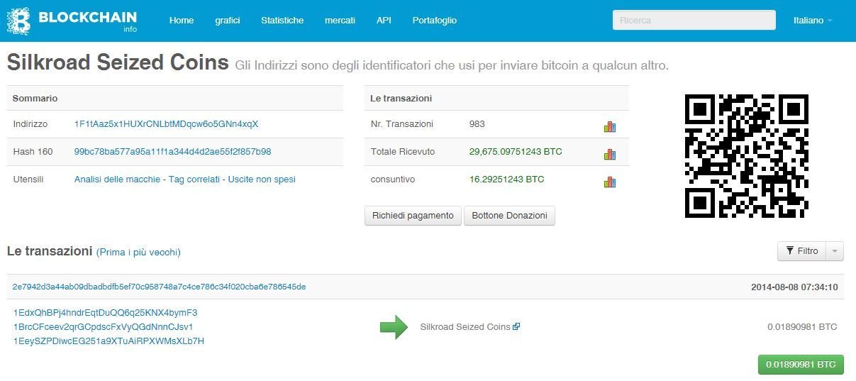Click Silkroad Seized Coins output link
Viewport: 856px width, 381px height.
tap(465, 327)
